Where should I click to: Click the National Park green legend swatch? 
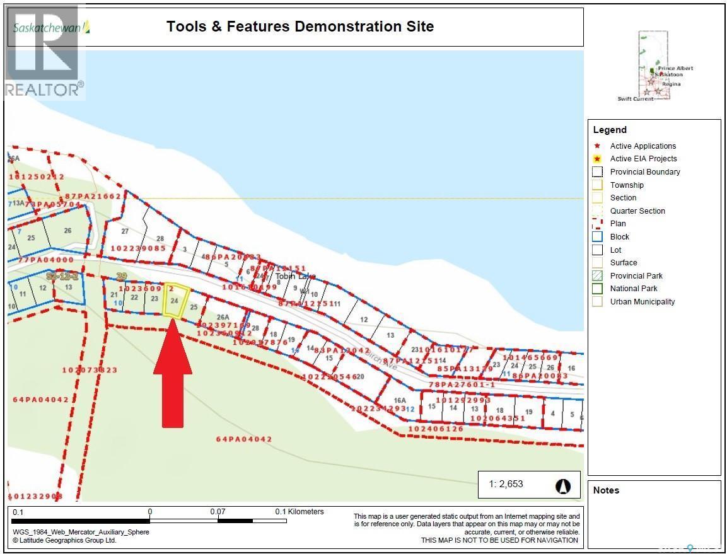(x=598, y=288)
